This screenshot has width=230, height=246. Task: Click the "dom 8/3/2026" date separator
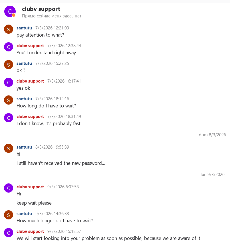pyautogui.click(x=212, y=135)
